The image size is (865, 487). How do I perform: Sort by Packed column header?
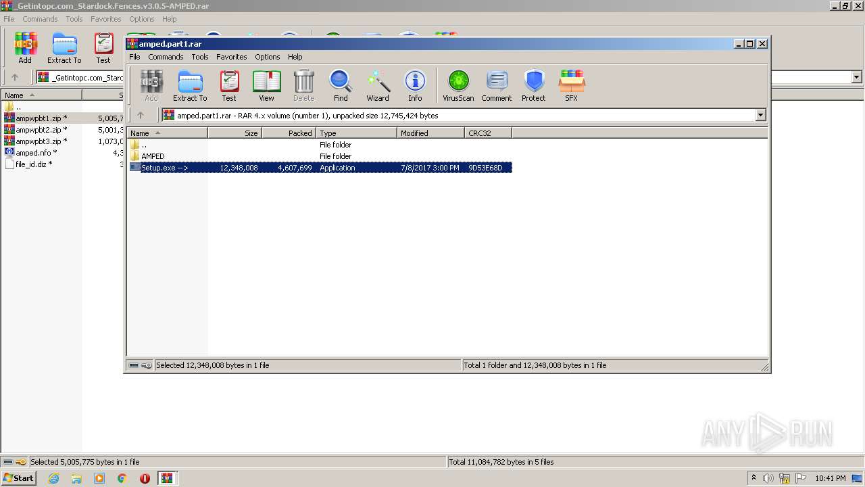point(289,133)
